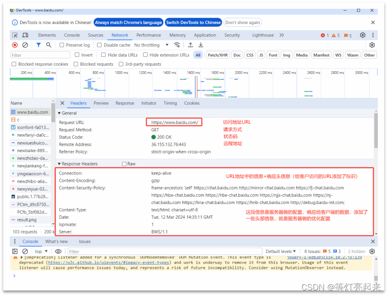Click the orange issues count flag

point(348,35)
